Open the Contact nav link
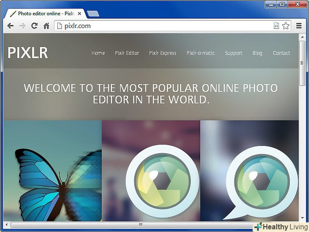 [281, 53]
